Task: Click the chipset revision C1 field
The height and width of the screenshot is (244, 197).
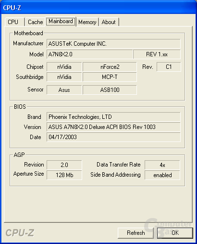Action: 169,67
